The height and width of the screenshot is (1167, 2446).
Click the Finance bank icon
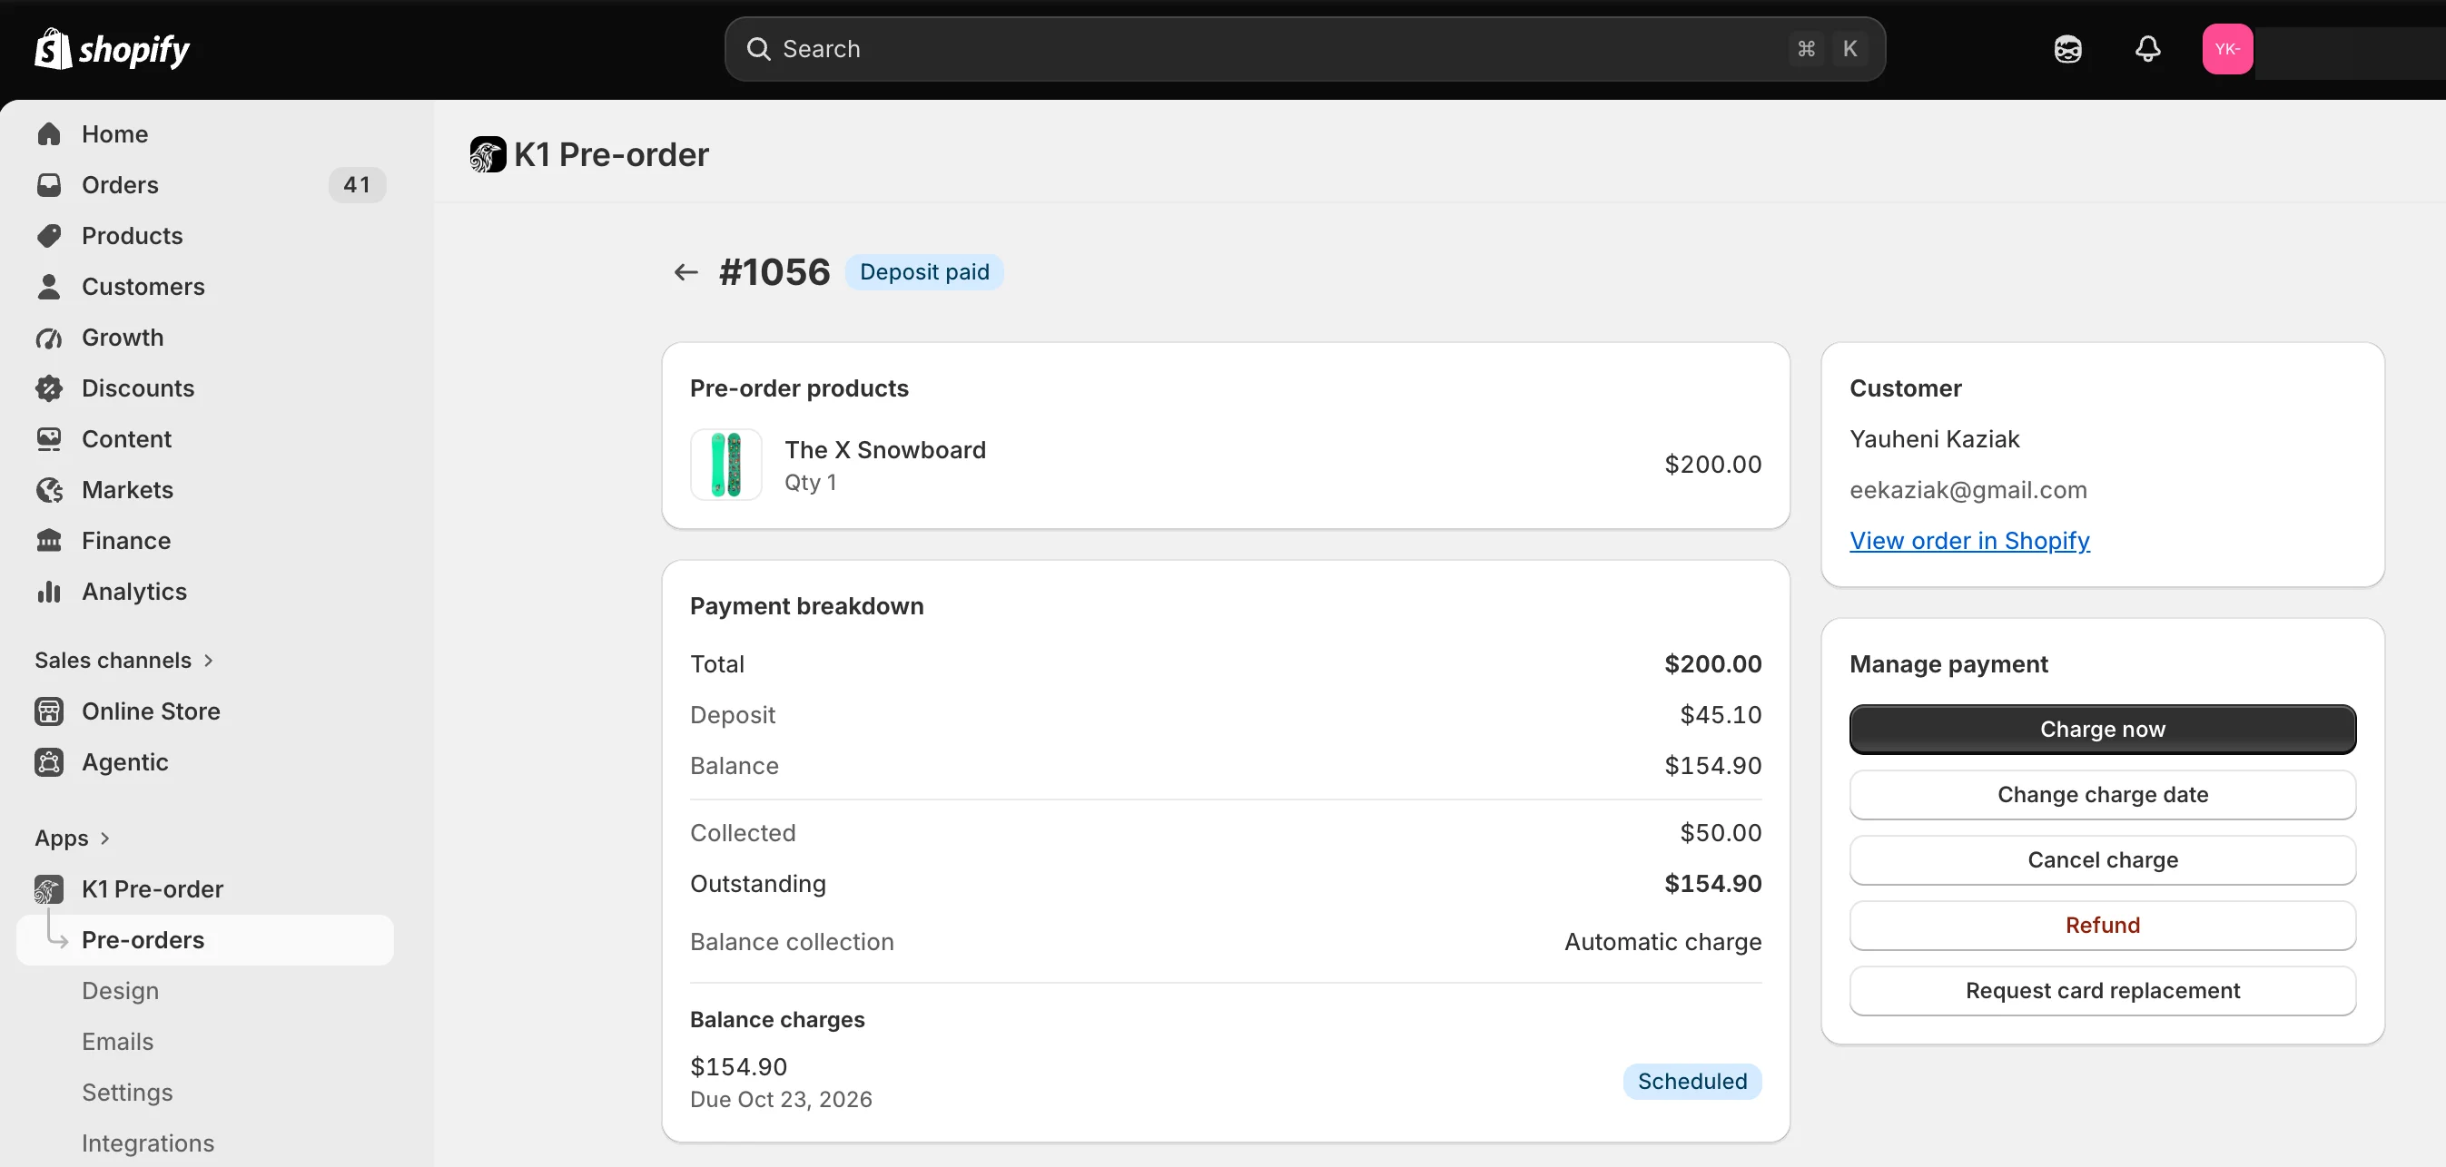pos(49,541)
